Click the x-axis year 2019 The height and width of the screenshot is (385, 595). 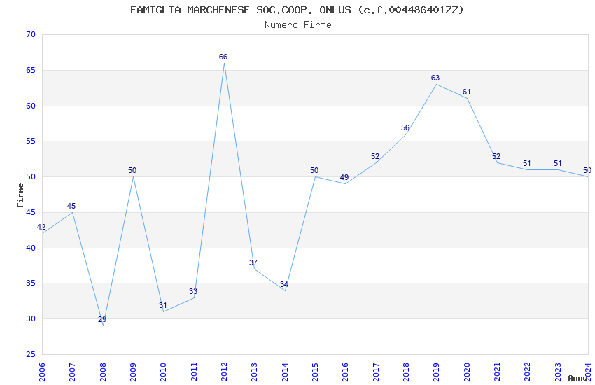437,372
